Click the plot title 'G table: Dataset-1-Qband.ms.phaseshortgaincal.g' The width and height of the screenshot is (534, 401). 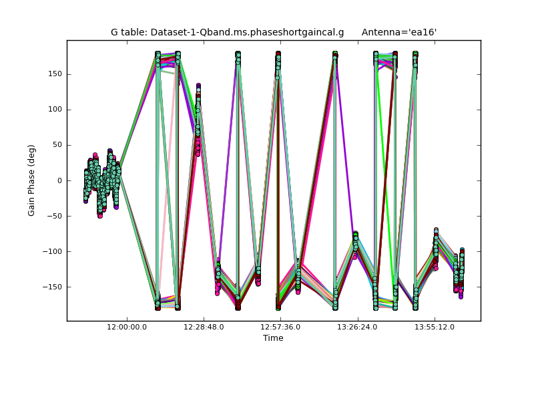coord(228,32)
